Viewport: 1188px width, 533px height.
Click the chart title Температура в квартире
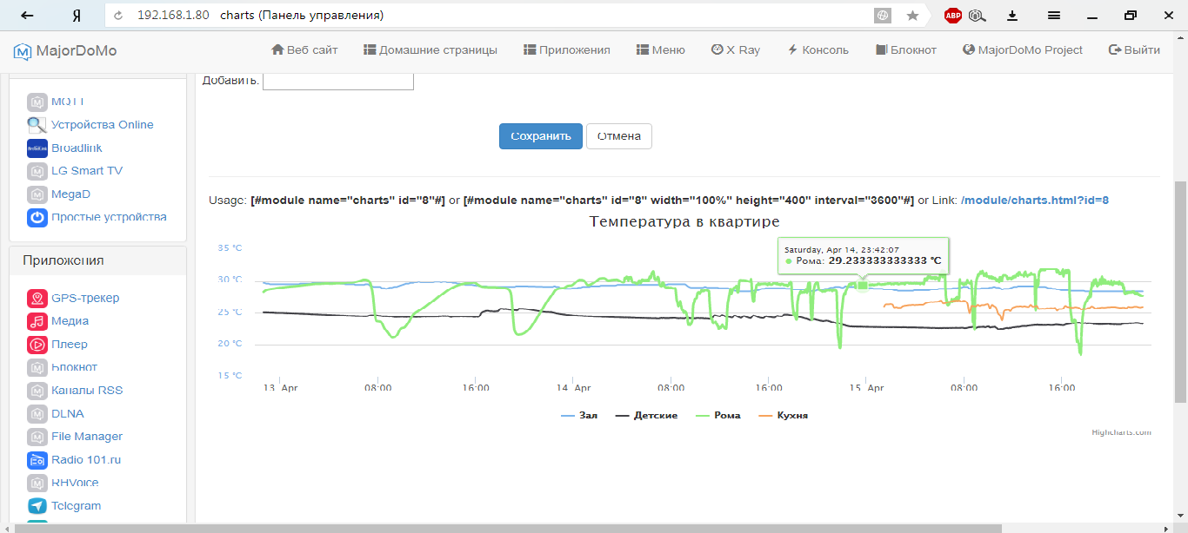coord(684,222)
